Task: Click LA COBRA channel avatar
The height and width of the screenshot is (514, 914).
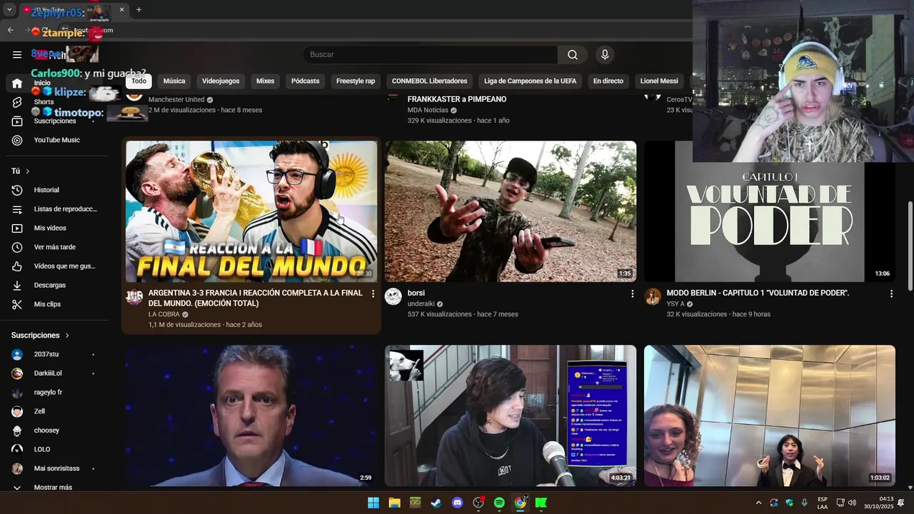Action: [x=134, y=297]
